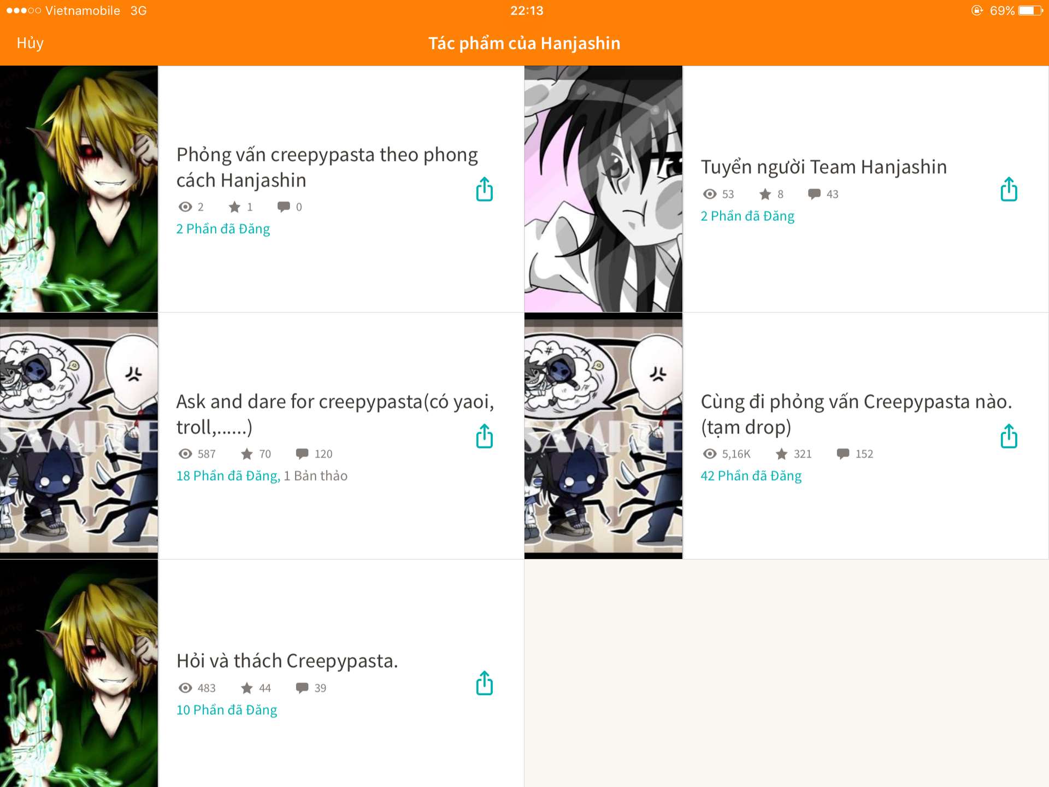
Task: Tap comments bubble icon showing 43
Action: point(814,193)
